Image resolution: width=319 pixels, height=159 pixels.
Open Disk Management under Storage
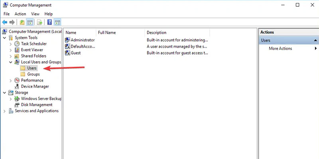tap(37, 105)
